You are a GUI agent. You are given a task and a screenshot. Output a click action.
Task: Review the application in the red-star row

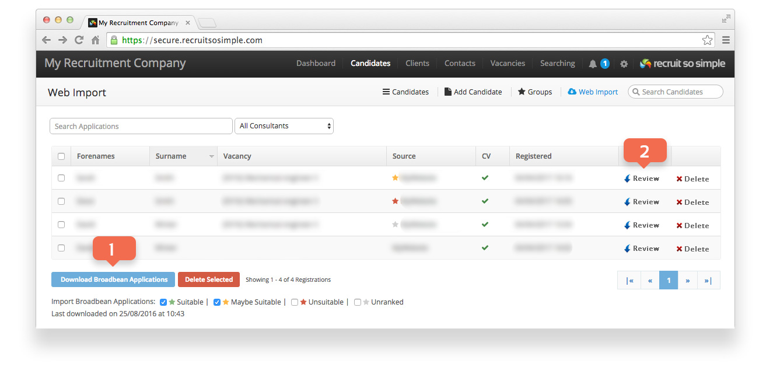click(641, 202)
